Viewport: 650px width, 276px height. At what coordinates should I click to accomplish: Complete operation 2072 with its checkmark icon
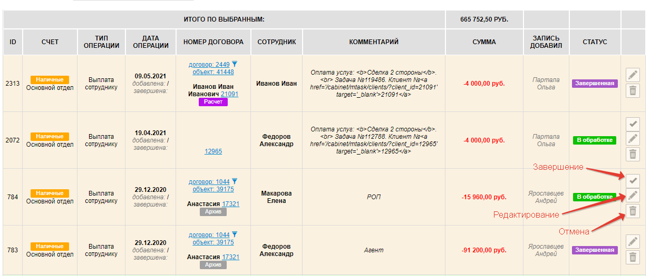(633, 124)
